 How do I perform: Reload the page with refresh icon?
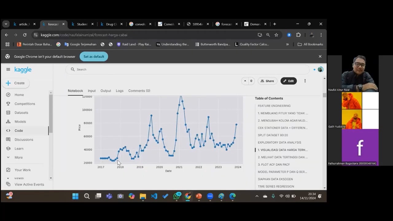pos(25,35)
